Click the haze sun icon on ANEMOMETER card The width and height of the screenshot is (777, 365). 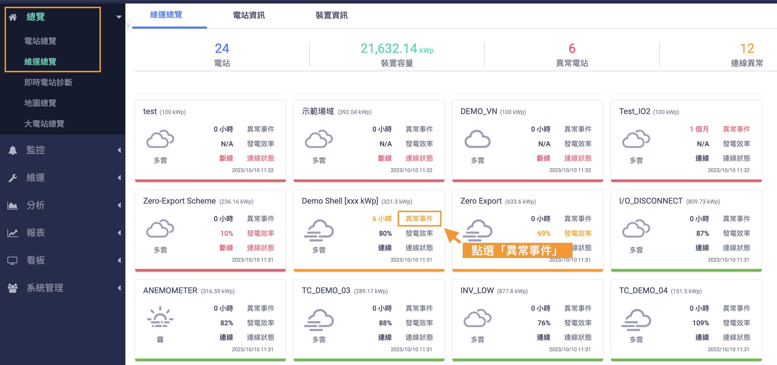tap(160, 317)
